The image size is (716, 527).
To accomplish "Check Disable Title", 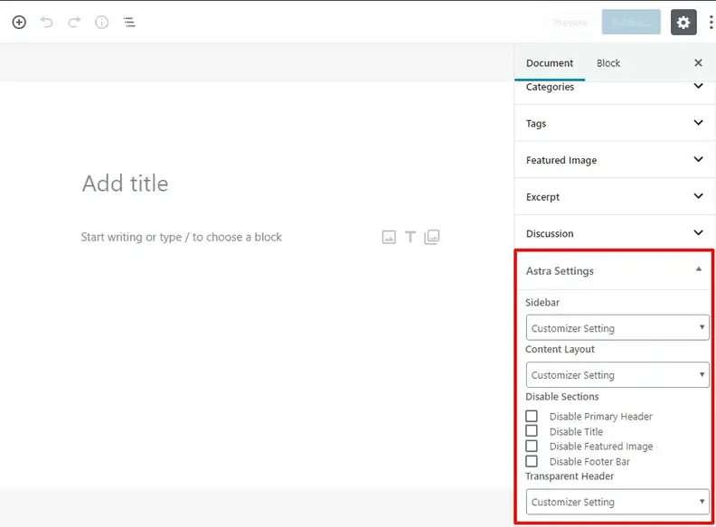I will (x=532, y=431).
